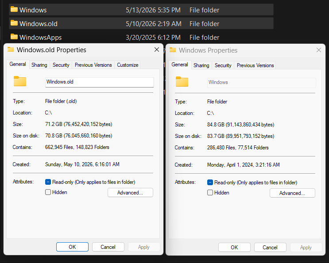Select the Windows.old folder icon in file list
The height and width of the screenshot is (263, 329).
pyautogui.click(x=14, y=23)
